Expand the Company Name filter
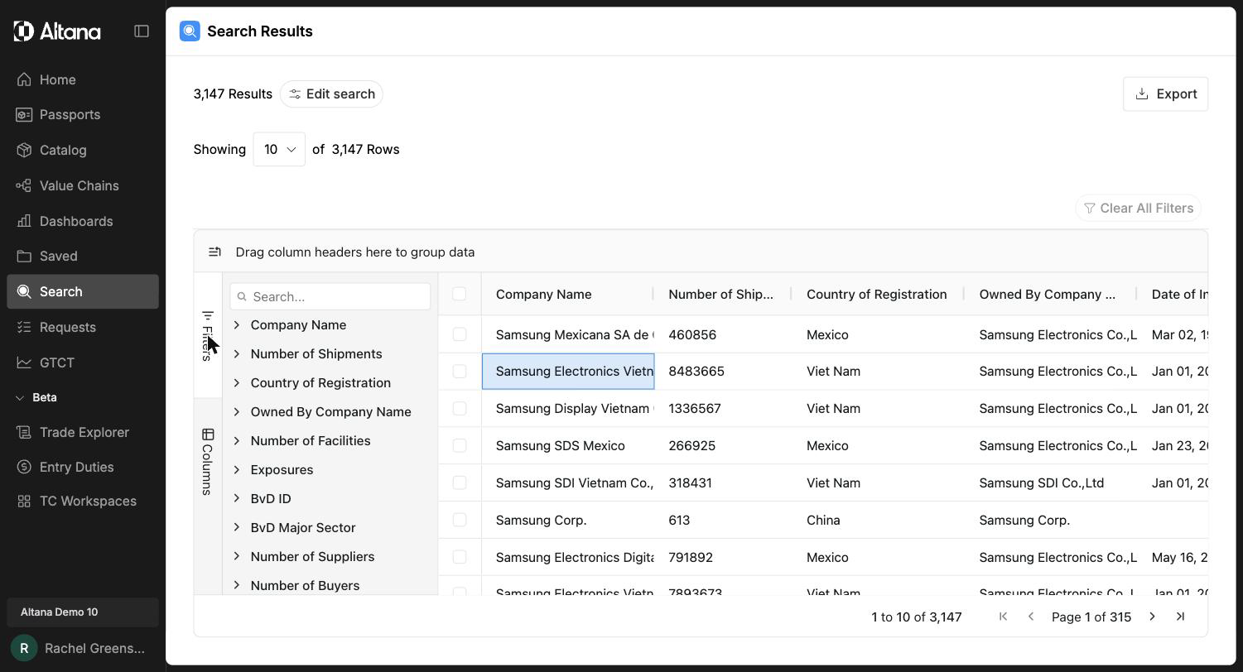1243x672 pixels. [x=237, y=324]
